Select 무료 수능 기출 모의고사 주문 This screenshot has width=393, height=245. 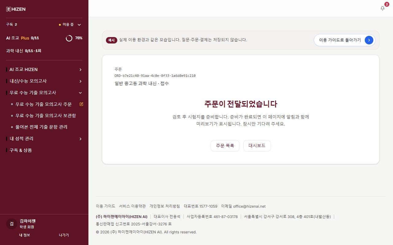tap(44, 104)
